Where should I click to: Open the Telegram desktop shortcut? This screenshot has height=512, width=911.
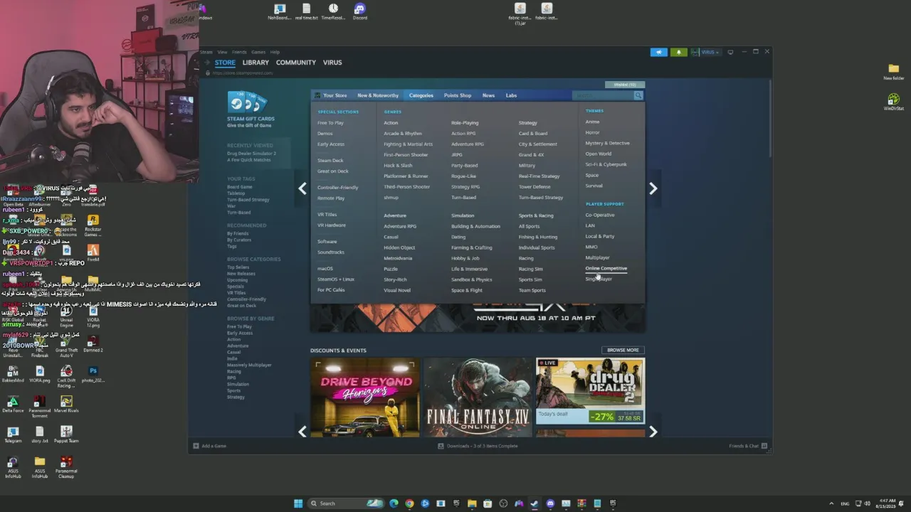(13, 434)
